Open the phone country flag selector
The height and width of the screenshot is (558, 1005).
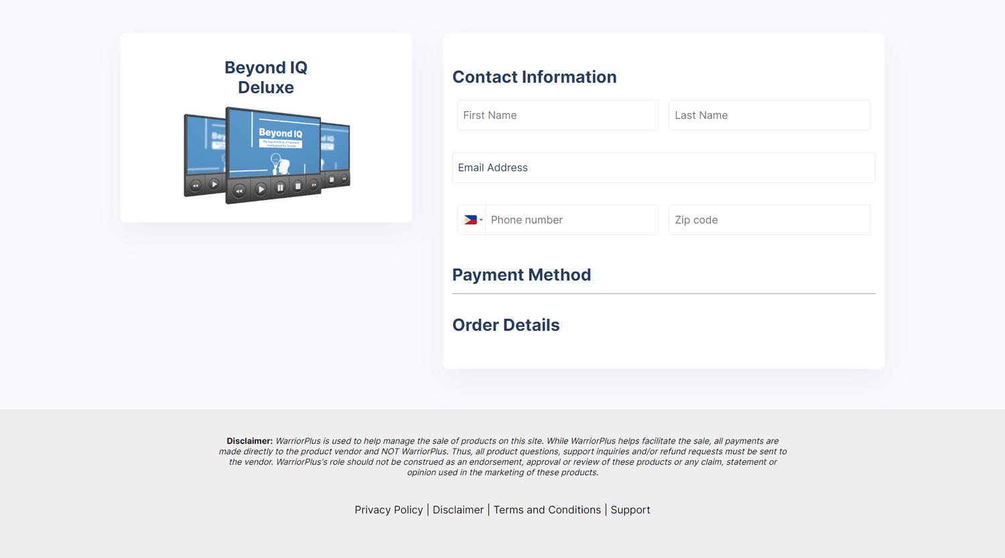coord(472,220)
